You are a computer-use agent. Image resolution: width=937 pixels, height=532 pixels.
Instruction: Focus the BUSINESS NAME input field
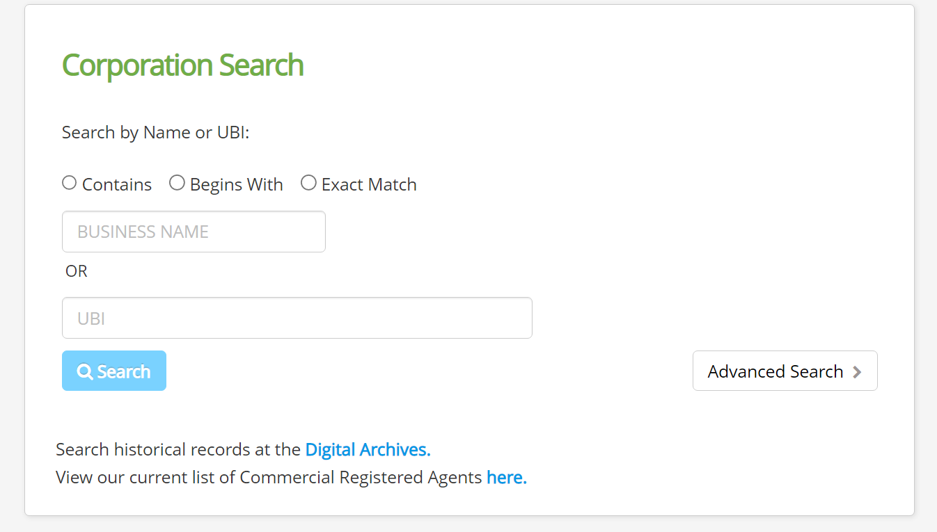(194, 232)
